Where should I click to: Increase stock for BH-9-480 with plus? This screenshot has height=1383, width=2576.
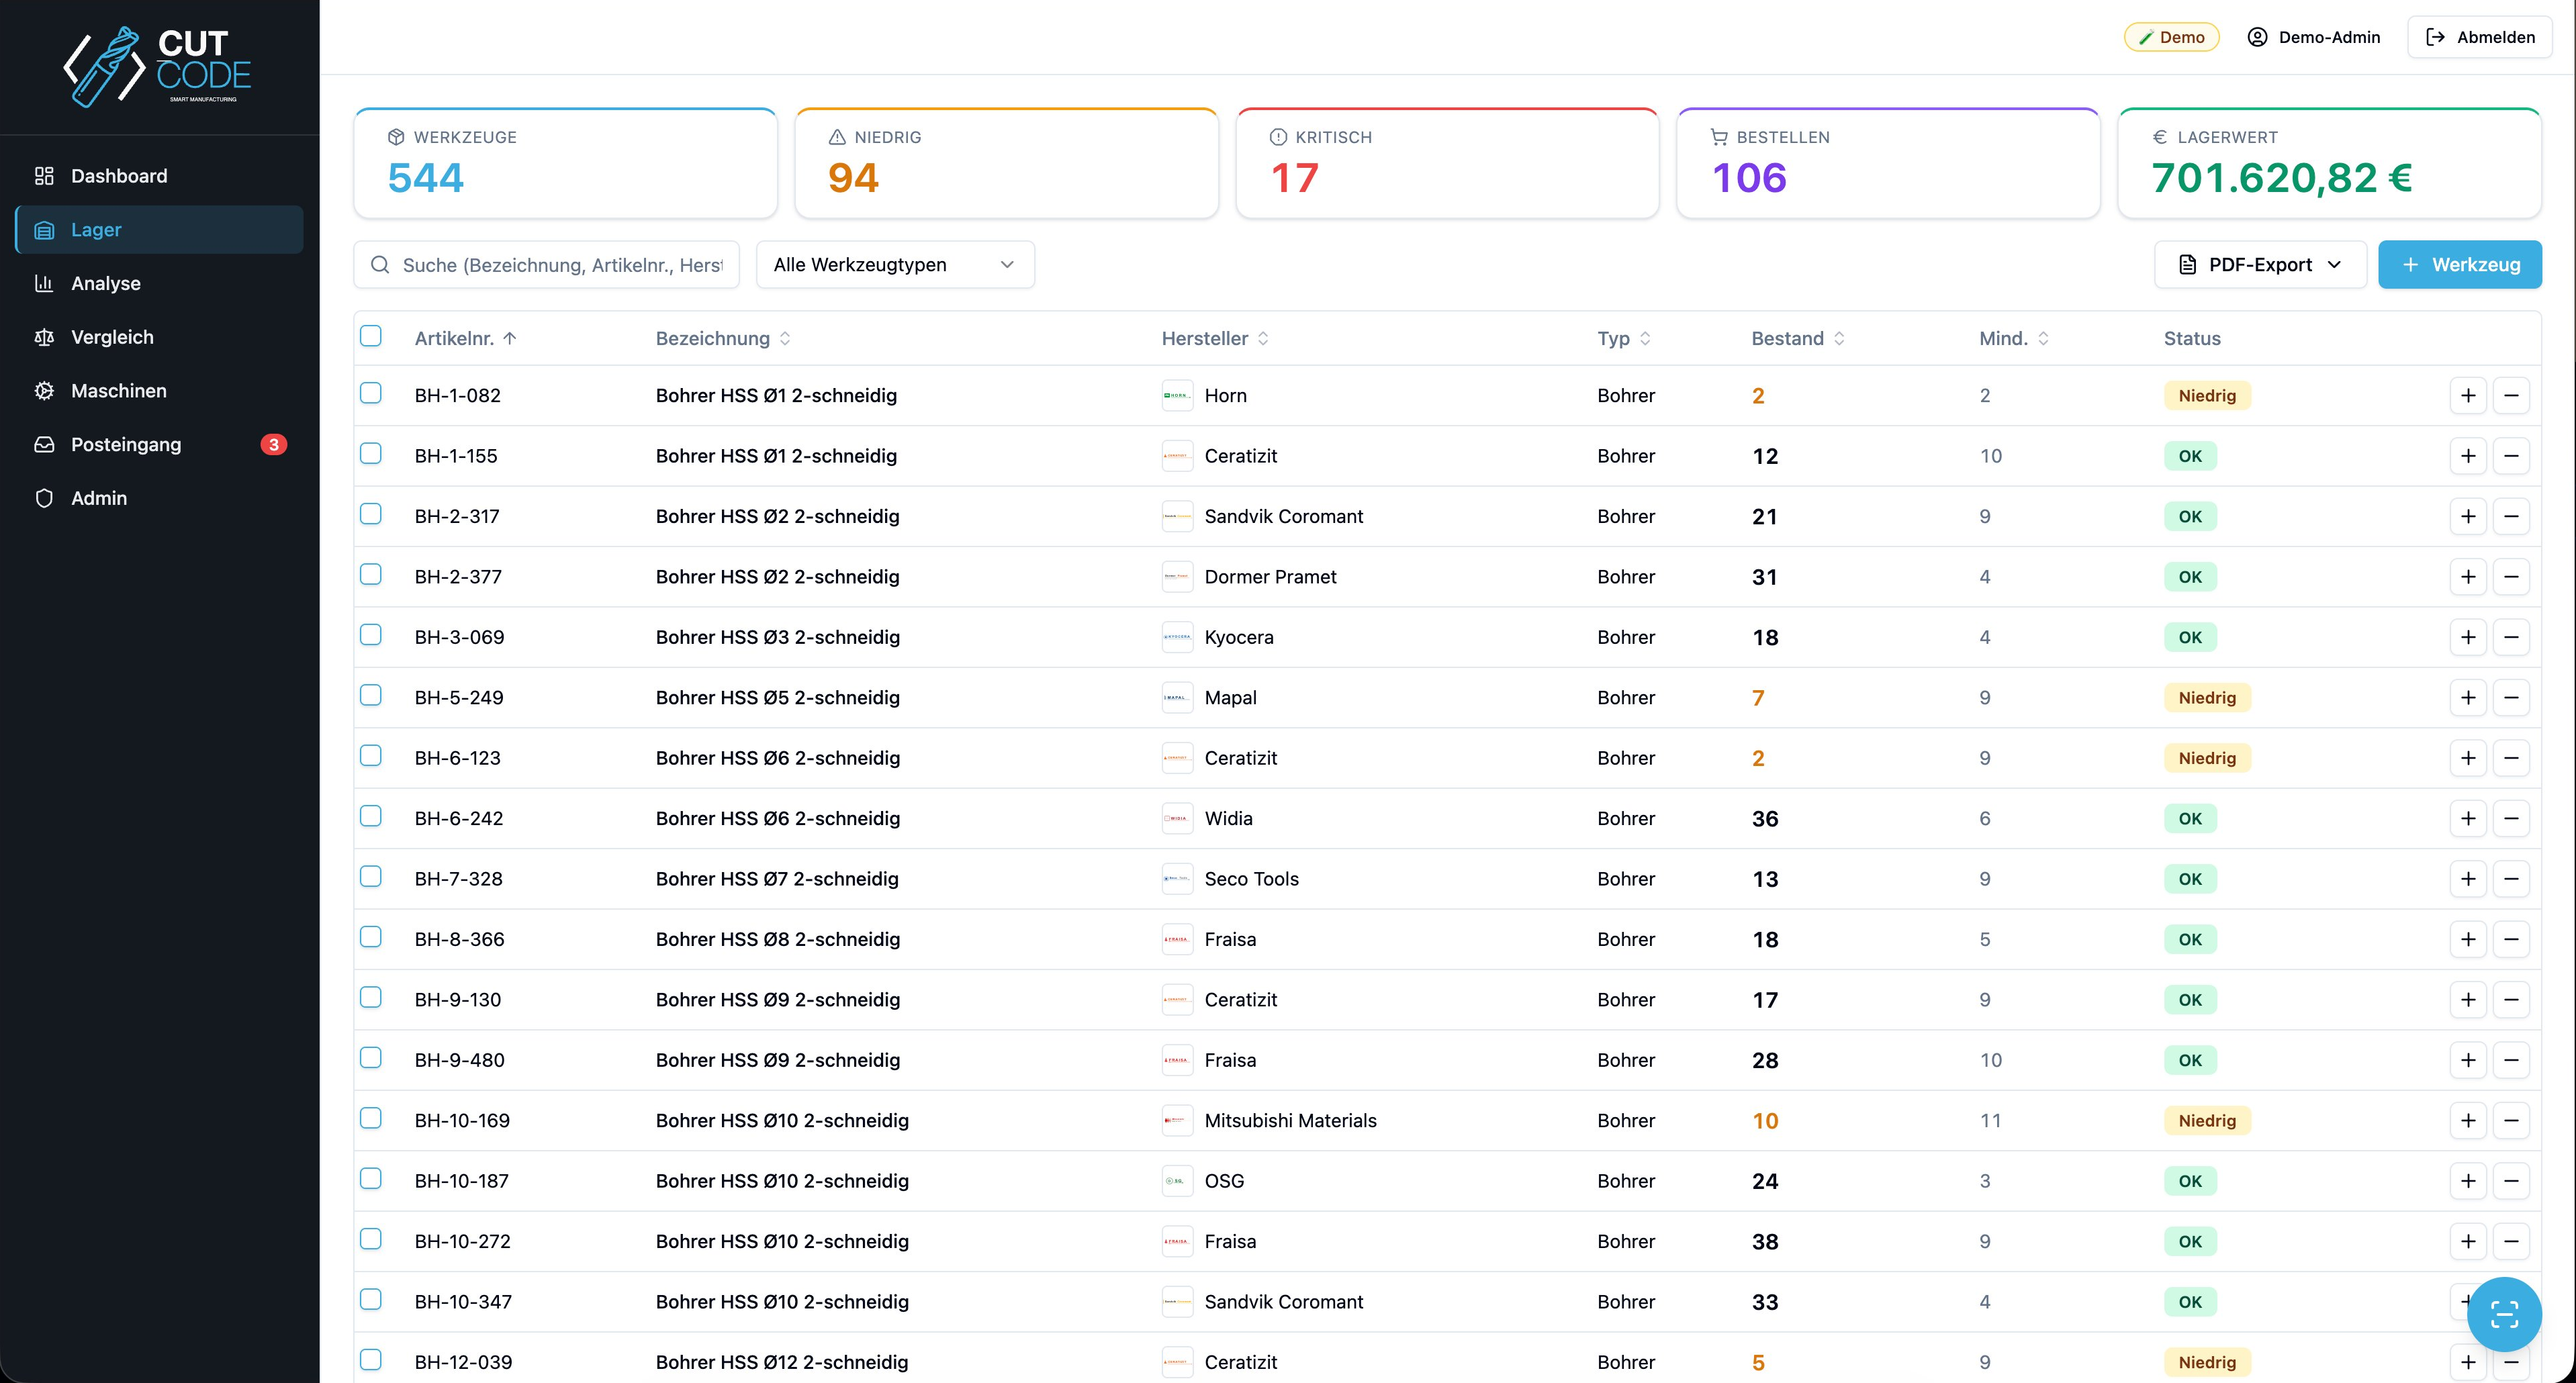point(2468,1060)
